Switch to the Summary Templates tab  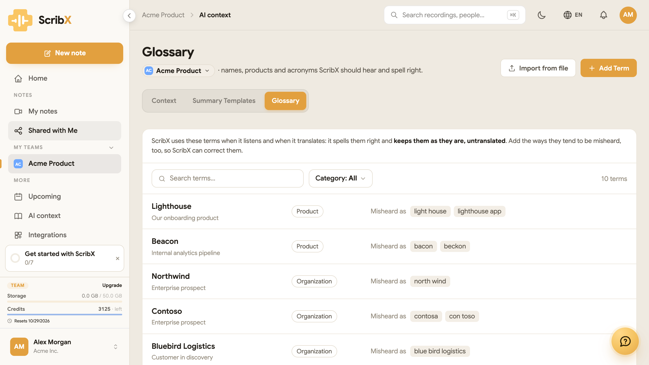click(x=224, y=101)
